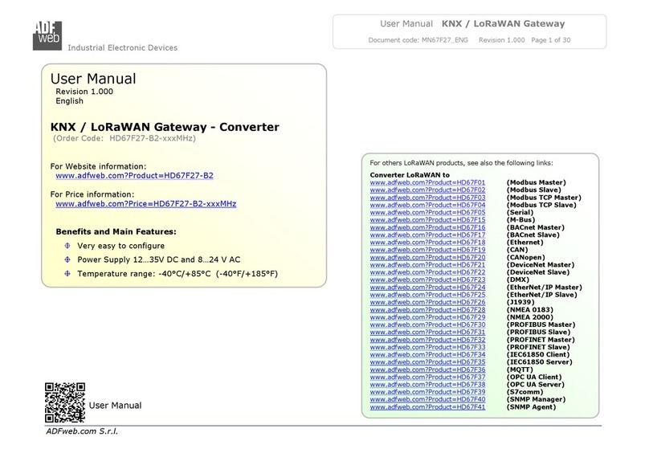The width and height of the screenshot is (649, 449).
Task: Follow the HD67F26 J1939 link
Action: tap(427, 302)
